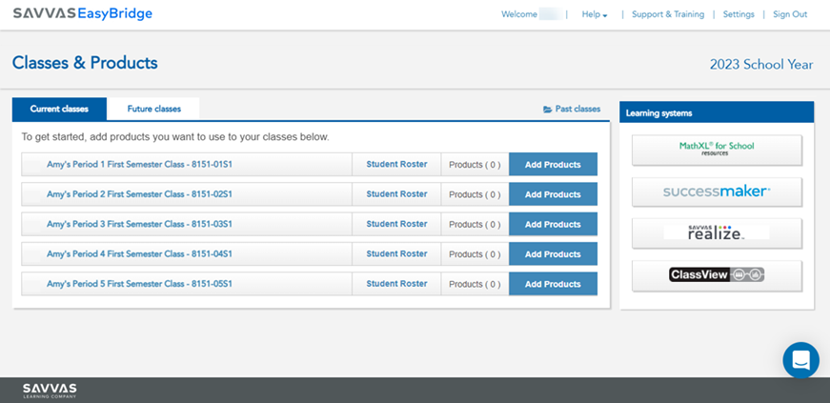
Task: Add Products to Period 1 class
Action: click(553, 165)
